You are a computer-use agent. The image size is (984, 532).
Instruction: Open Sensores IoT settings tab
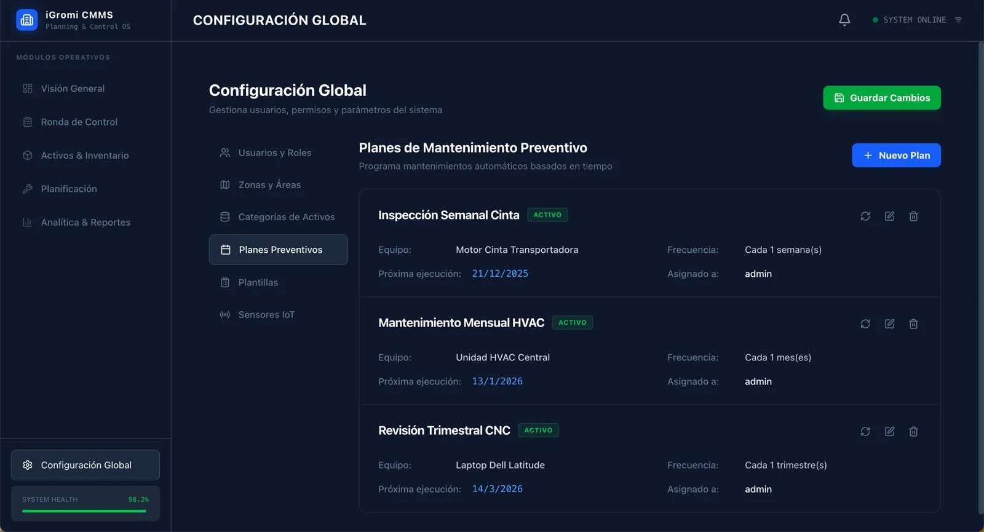coord(278,314)
